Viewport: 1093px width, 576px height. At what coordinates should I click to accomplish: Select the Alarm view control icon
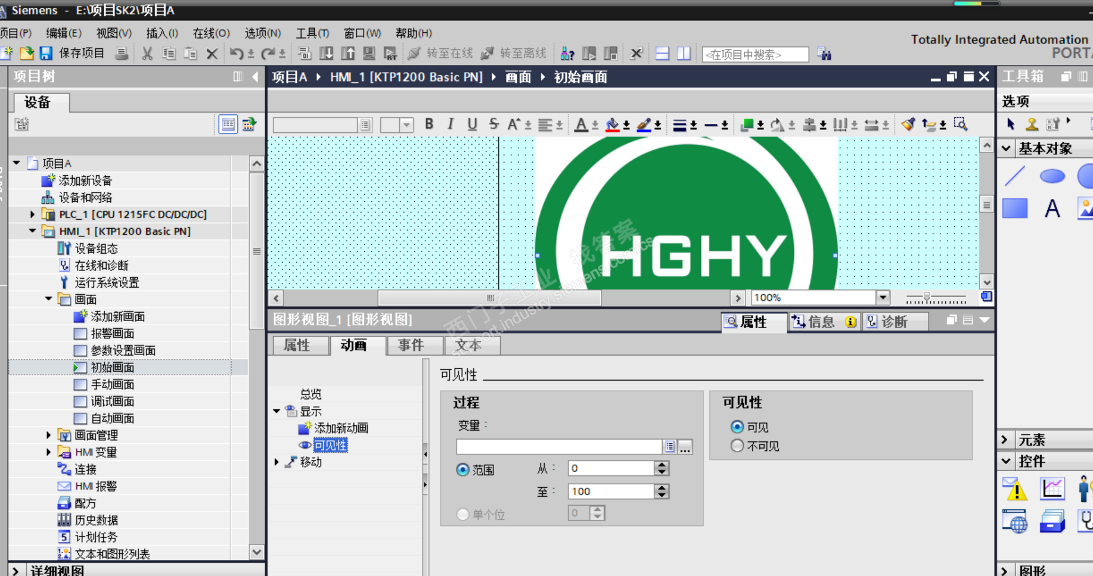click(1015, 488)
